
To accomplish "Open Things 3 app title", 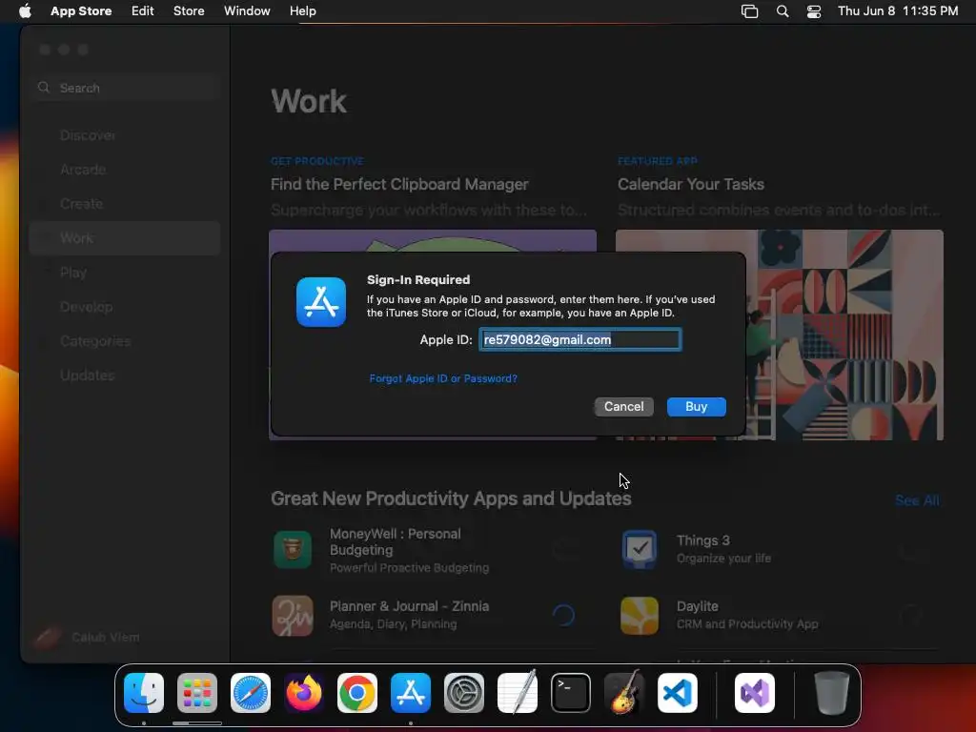I will [x=702, y=540].
